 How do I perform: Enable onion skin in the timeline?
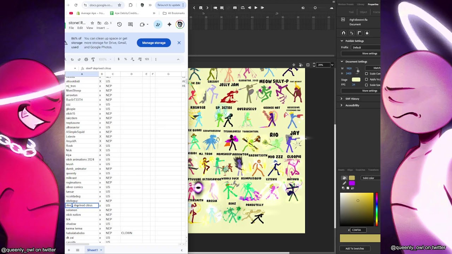215,8
